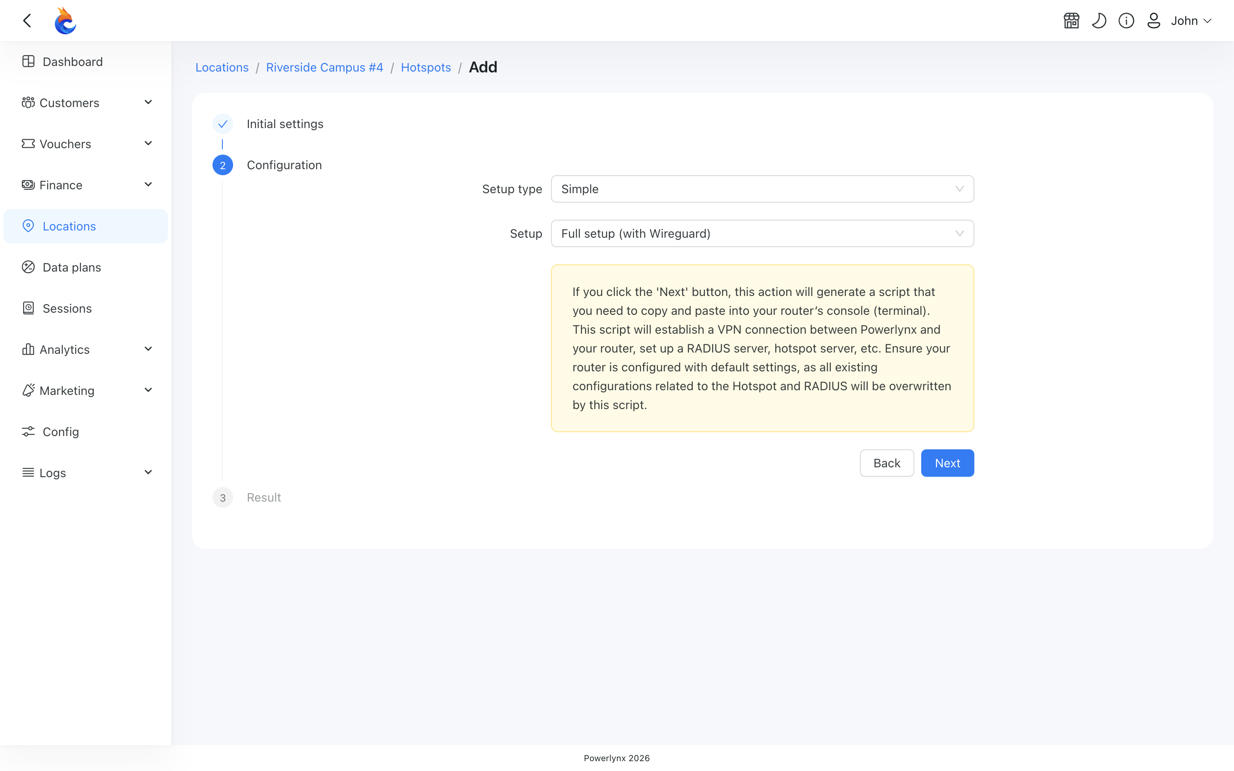Viewport: 1234px width, 771px height.
Task: Click the blue Next button
Action: click(947, 463)
